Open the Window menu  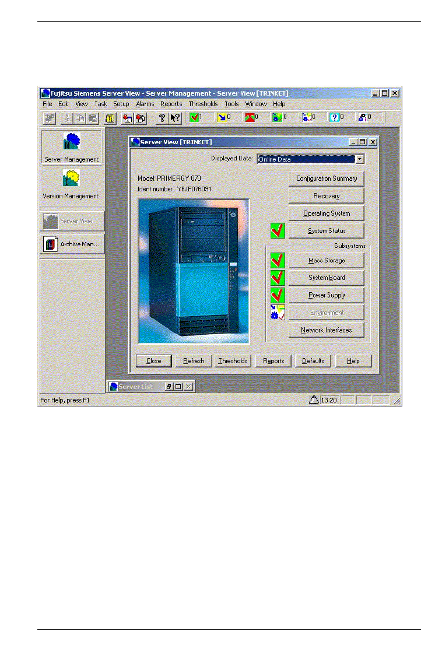click(256, 104)
